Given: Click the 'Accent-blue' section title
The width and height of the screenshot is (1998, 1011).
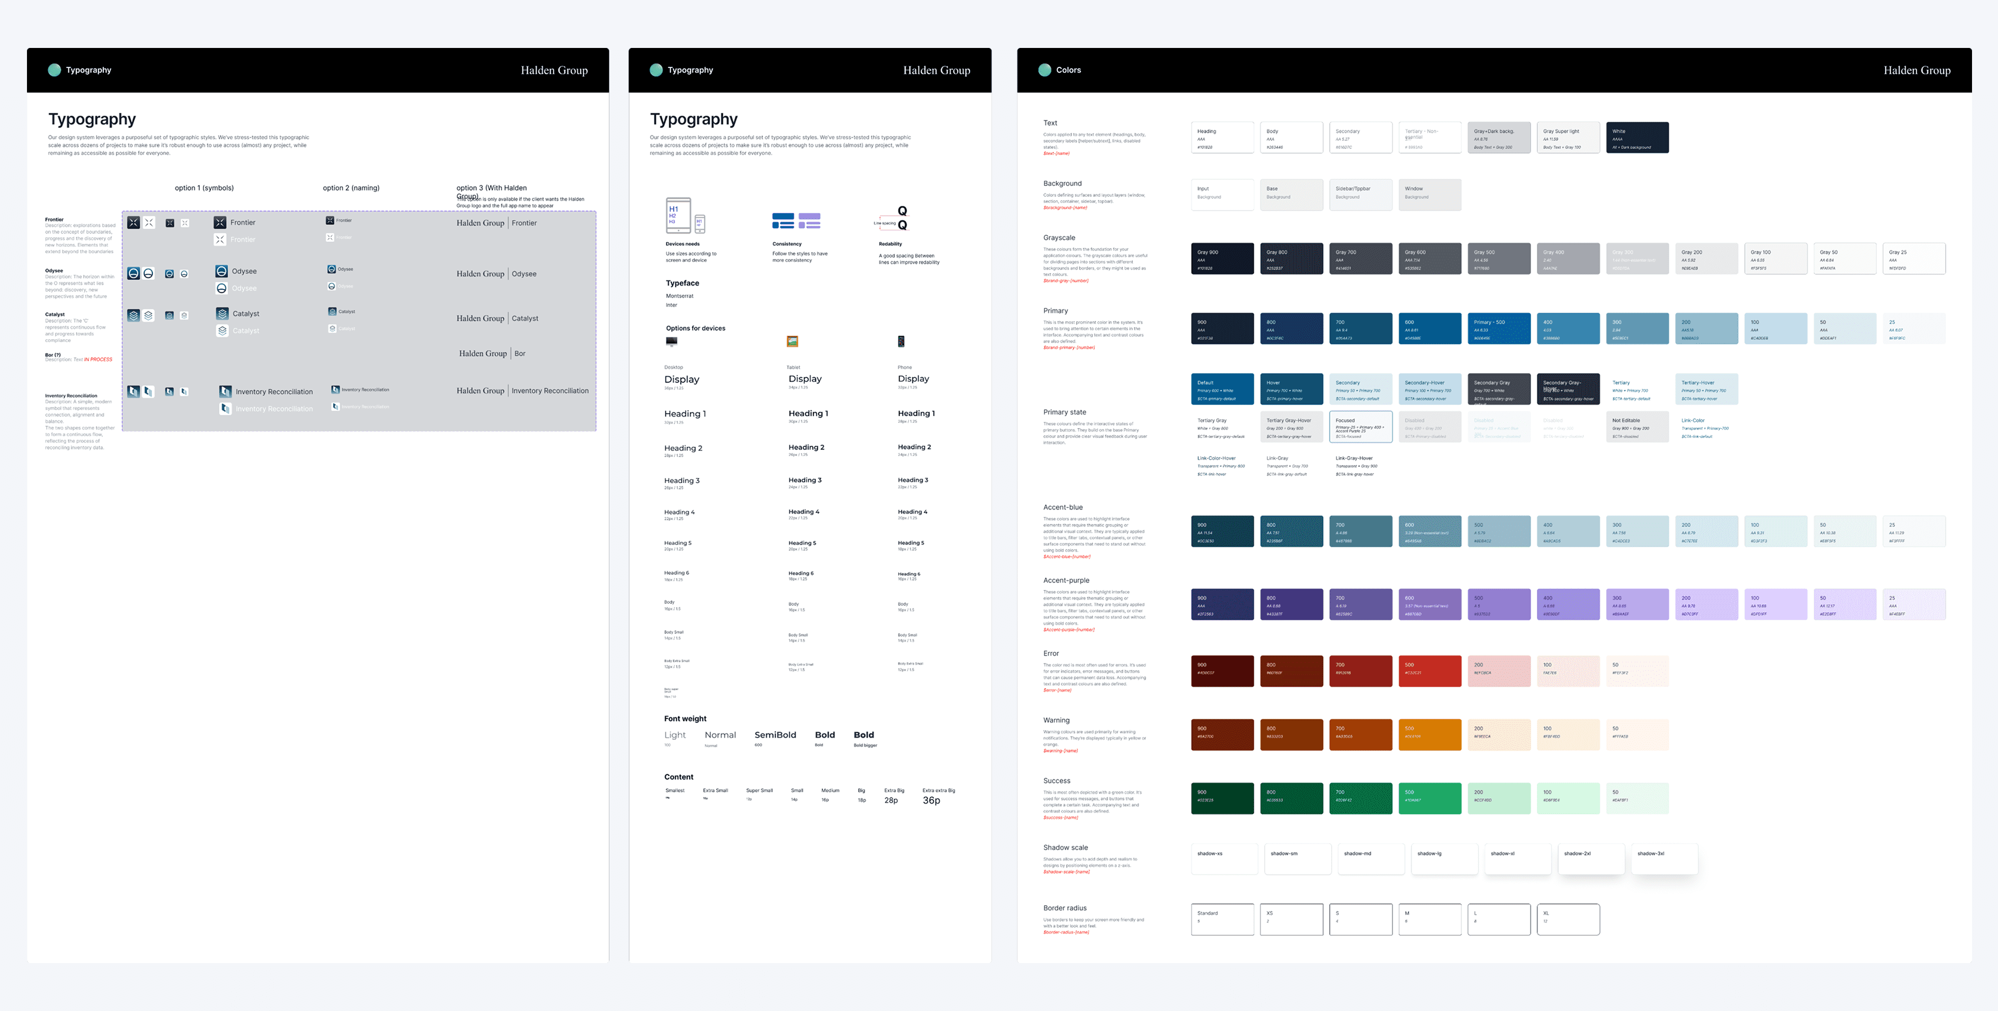Looking at the screenshot, I should (1062, 507).
